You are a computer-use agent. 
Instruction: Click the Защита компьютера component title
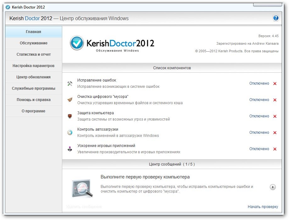point(96,113)
